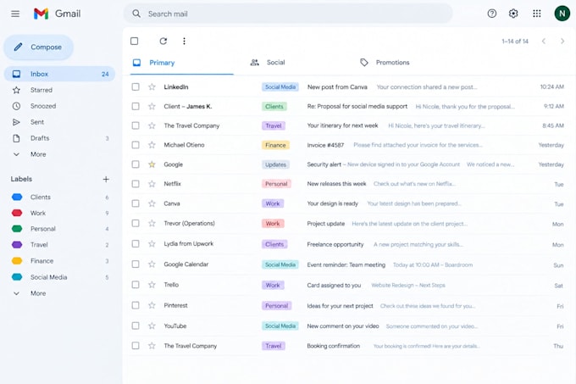This screenshot has height=384, width=576.
Task: Star the Trello email
Action: [152, 285]
